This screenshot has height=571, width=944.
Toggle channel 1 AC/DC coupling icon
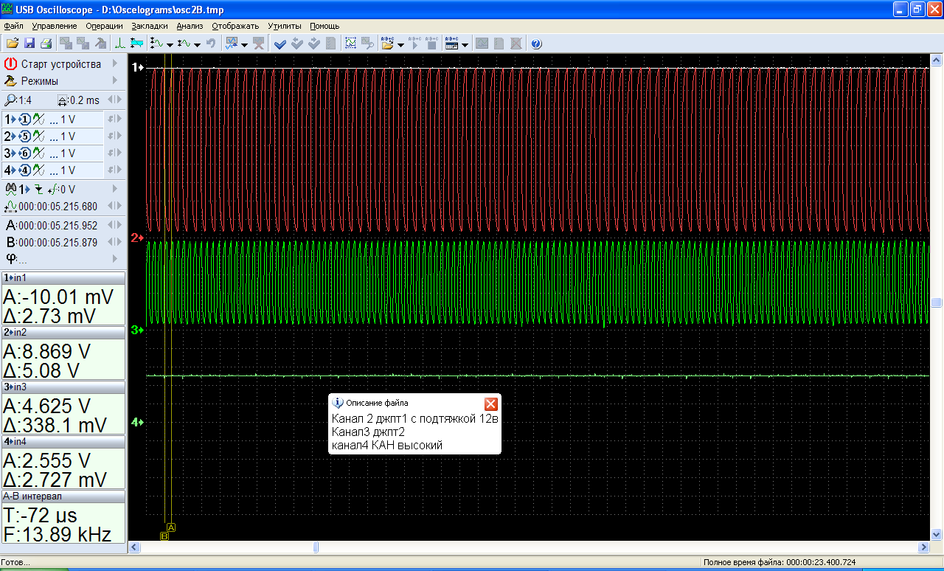[x=40, y=120]
